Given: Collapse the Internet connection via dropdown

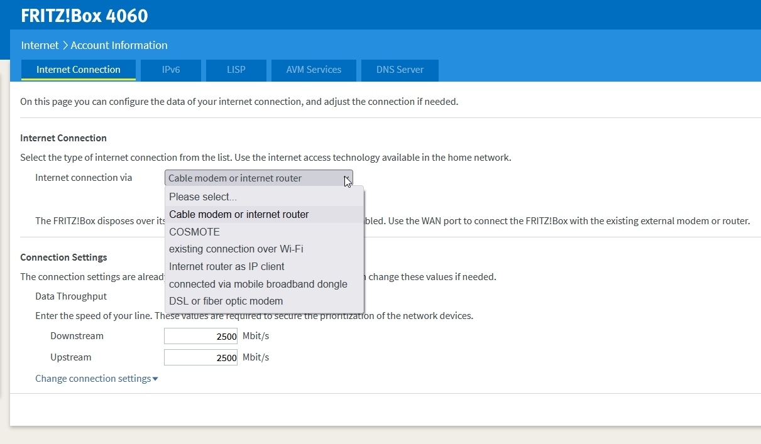Looking at the screenshot, I should (x=259, y=178).
